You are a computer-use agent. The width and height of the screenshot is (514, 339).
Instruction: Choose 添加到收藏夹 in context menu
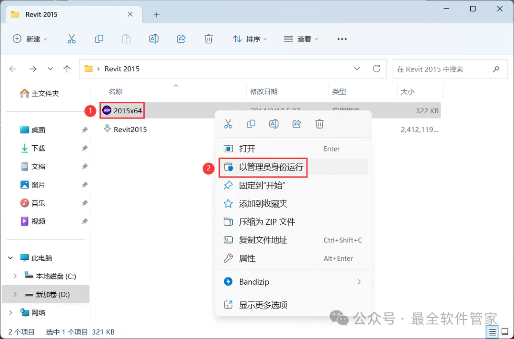(292, 204)
